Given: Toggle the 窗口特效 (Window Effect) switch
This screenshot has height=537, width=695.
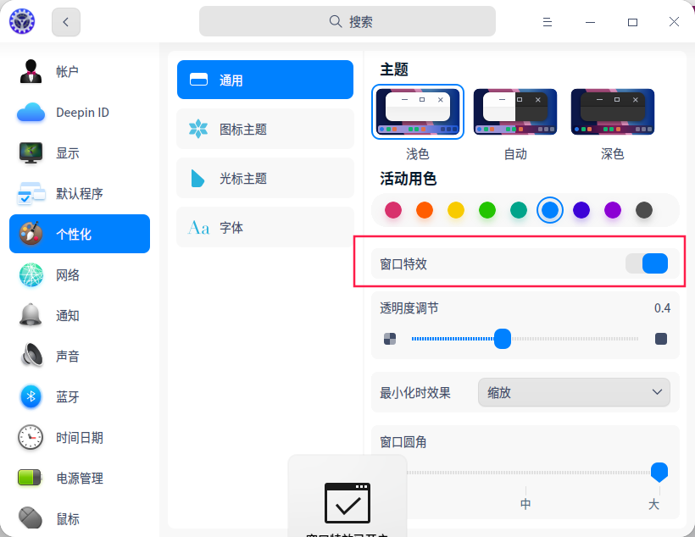Looking at the screenshot, I should [647, 263].
